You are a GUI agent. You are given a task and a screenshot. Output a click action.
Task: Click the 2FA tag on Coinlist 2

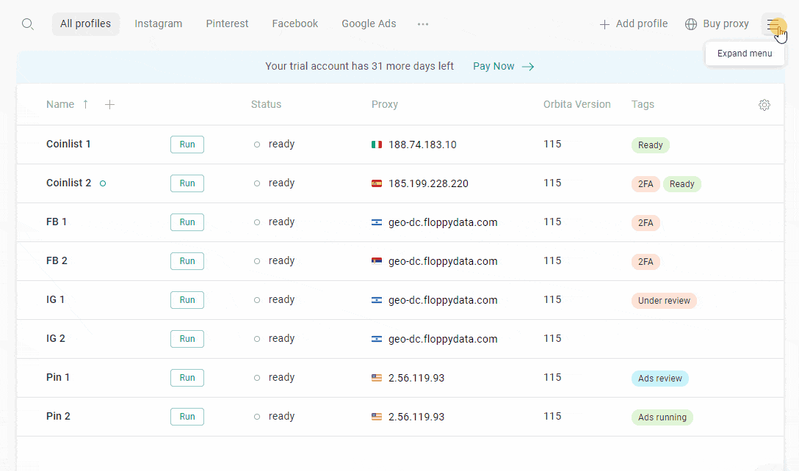click(x=646, y=184)
